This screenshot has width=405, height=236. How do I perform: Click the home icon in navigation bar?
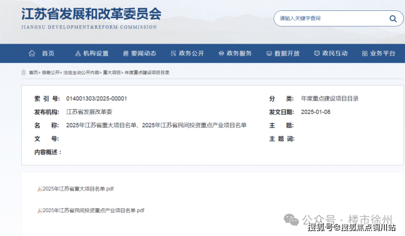coord(32,53)
